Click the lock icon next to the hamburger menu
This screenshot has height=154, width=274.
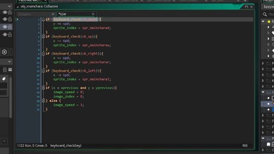coord(5,69)
